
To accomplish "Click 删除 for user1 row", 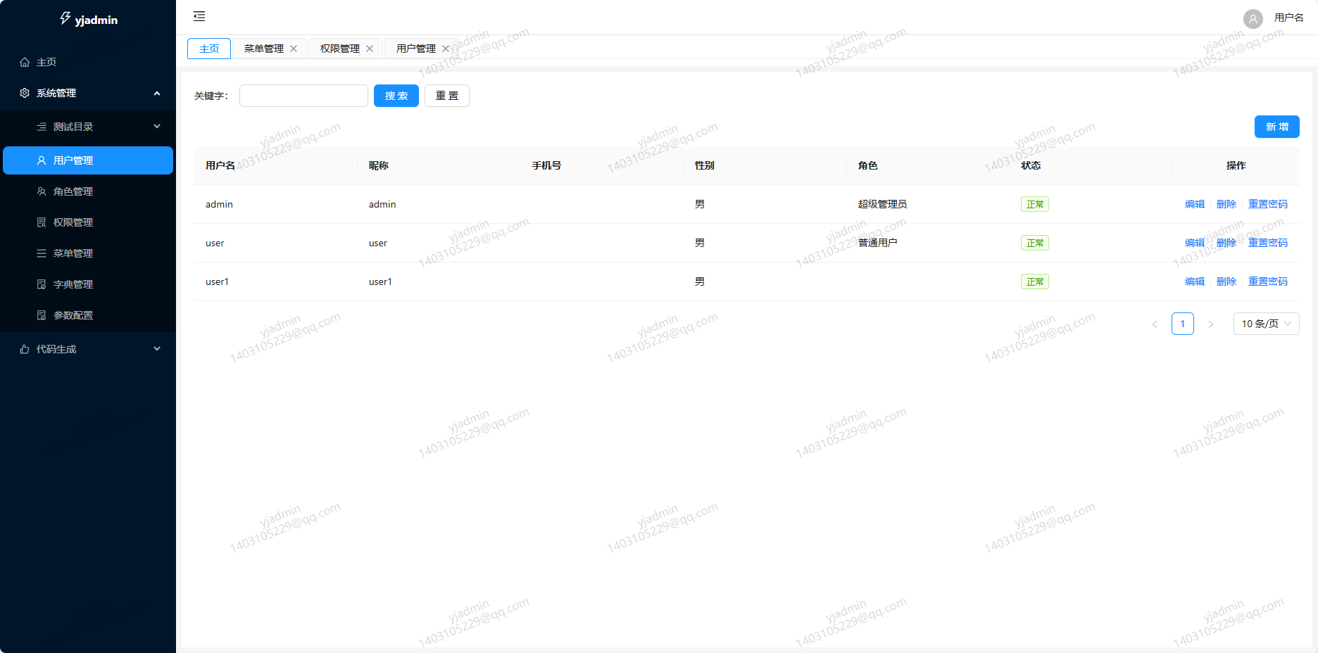I will [1226, 281].
